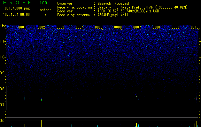
Task: Click the 0002 time marker
Action: coord(41,27)
